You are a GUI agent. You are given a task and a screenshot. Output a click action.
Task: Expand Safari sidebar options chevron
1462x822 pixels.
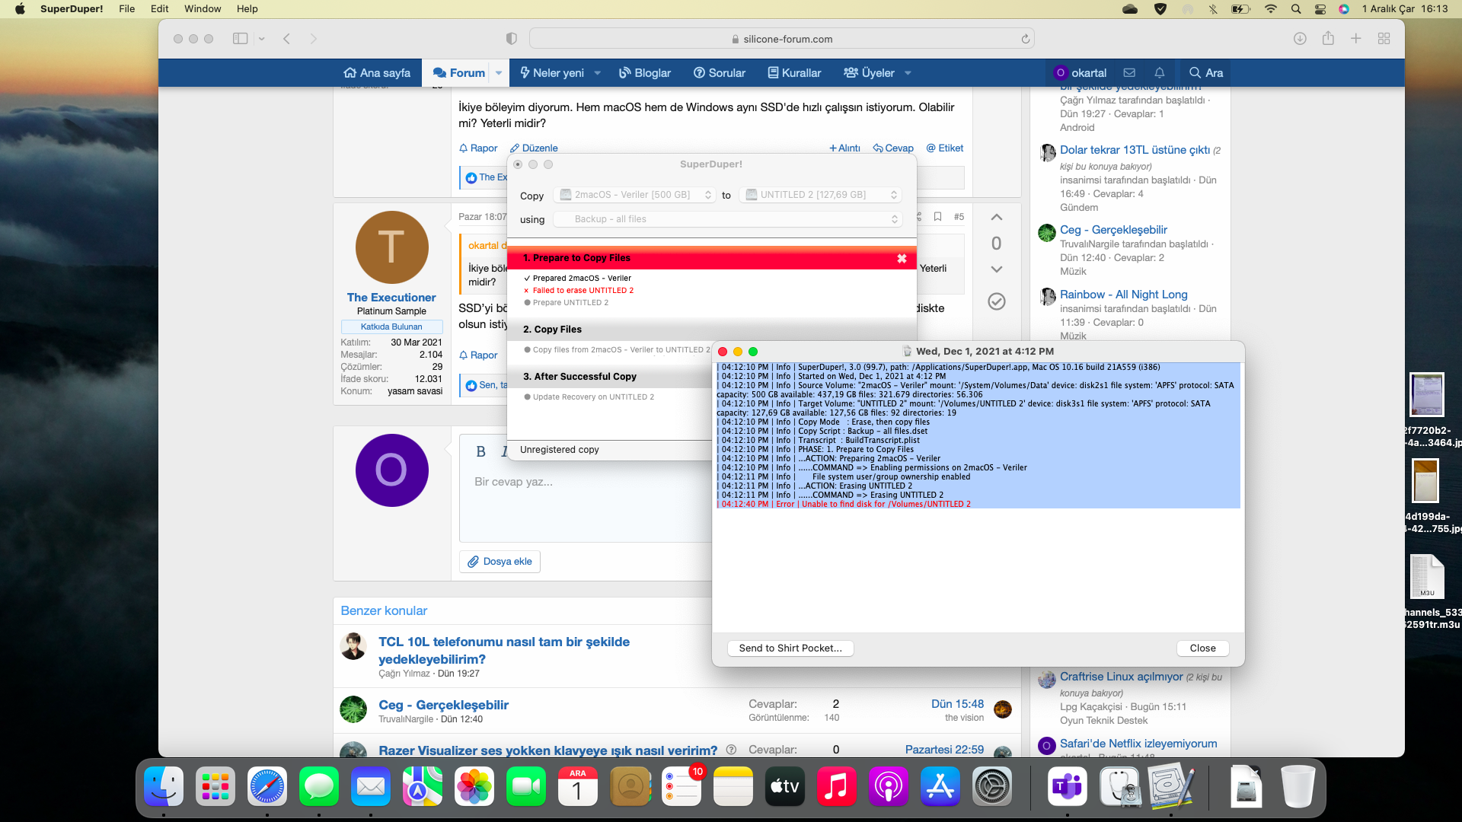coord(261,39)
